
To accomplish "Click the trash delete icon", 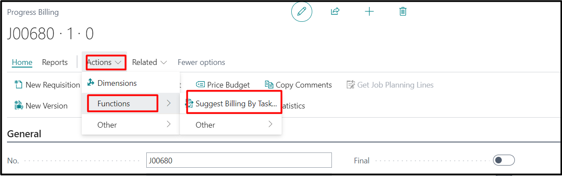I will [403, 12].
